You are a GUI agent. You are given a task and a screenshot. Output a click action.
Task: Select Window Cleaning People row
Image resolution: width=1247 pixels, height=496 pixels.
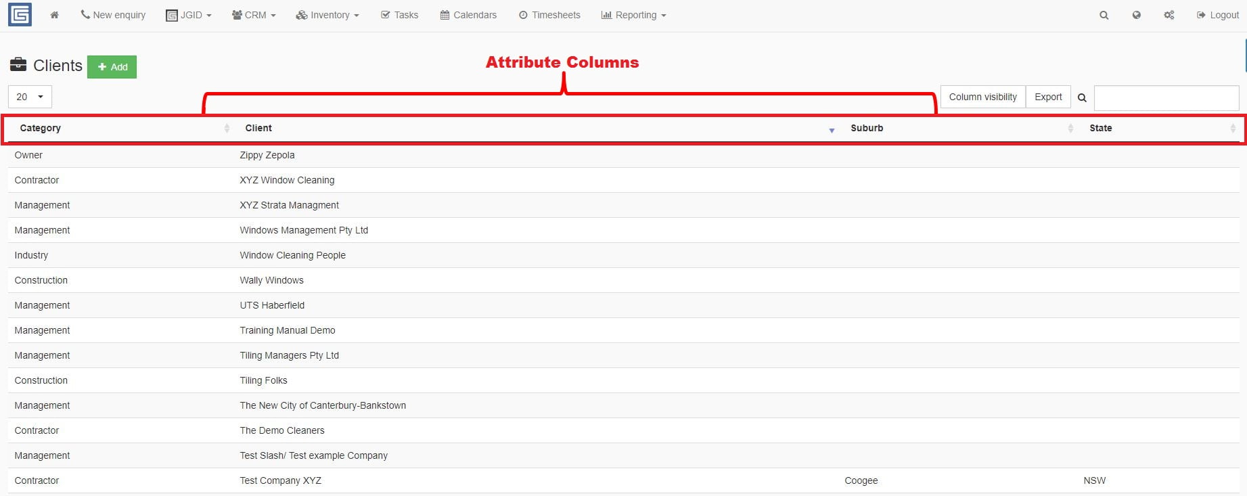click(x=624, y=255)
